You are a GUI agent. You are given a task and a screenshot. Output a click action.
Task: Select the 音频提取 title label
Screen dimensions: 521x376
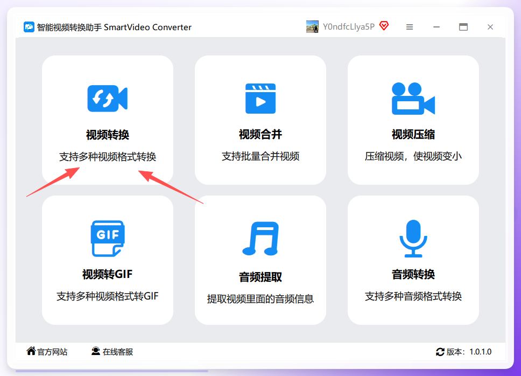coord(260,277)
